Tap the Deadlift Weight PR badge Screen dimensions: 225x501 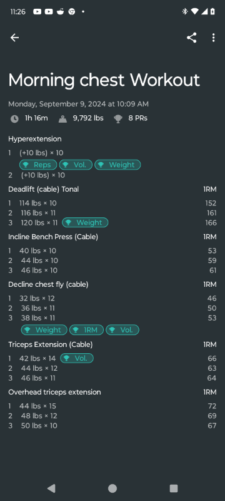pyautogui.click(x=85, y=223)
